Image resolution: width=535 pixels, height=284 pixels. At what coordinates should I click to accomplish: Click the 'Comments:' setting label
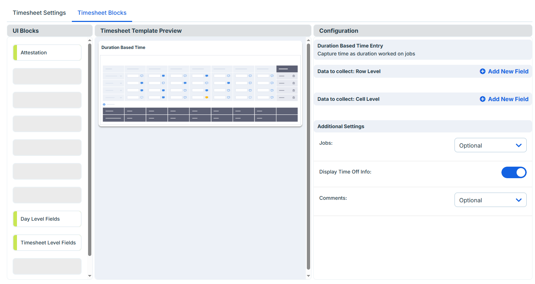333,198
